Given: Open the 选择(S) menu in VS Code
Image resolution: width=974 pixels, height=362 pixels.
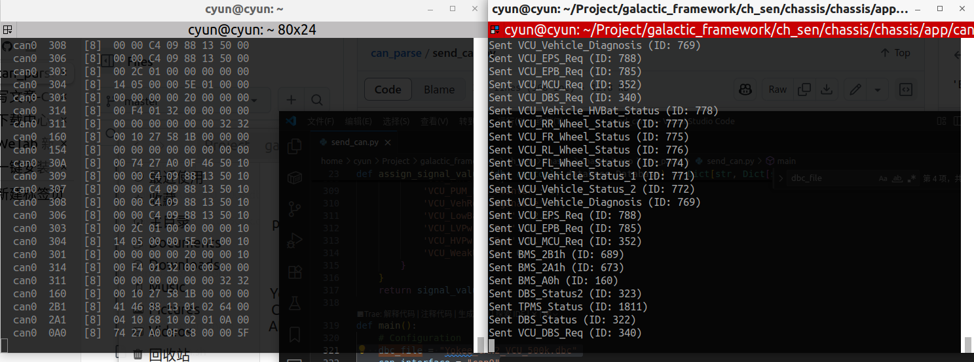Looking at the screenshot, I should click(x=396, y=122).
